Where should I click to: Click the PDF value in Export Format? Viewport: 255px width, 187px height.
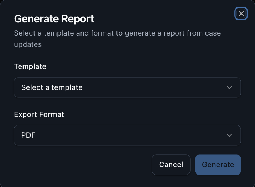pyautogui.click(x=28, y=135)
